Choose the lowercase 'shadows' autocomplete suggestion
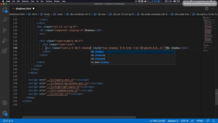The height and width of the screenshot is (123, 218). point(133,55)
